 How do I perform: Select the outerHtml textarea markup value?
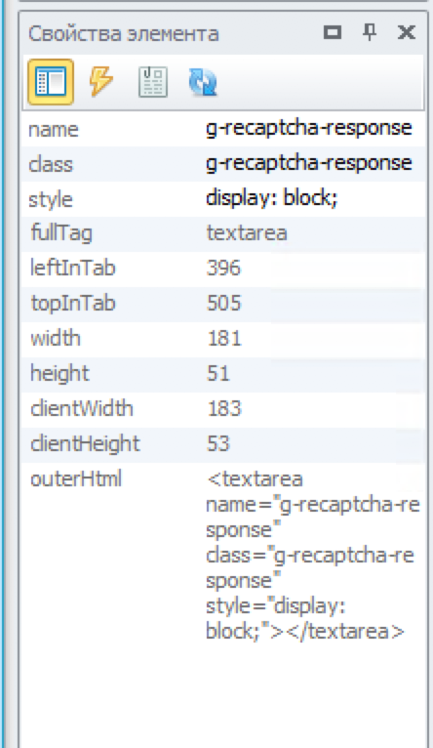(x=312, y=556)
